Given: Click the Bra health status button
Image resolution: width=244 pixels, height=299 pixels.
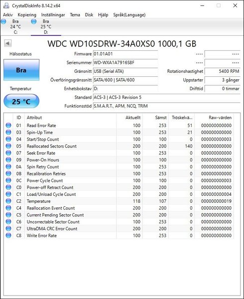Looking at the screenshot, I should tap(21, 70).
